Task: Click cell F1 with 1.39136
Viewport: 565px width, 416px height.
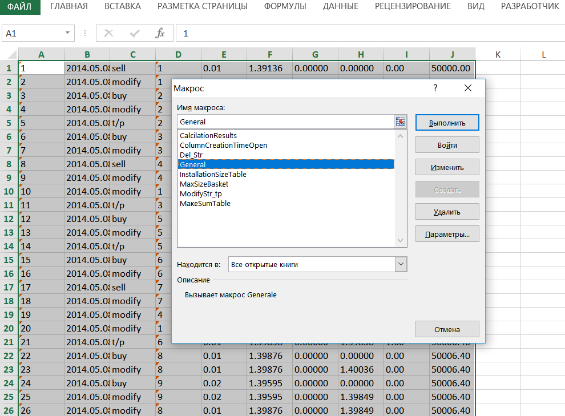Action: [x=269, y=68]
